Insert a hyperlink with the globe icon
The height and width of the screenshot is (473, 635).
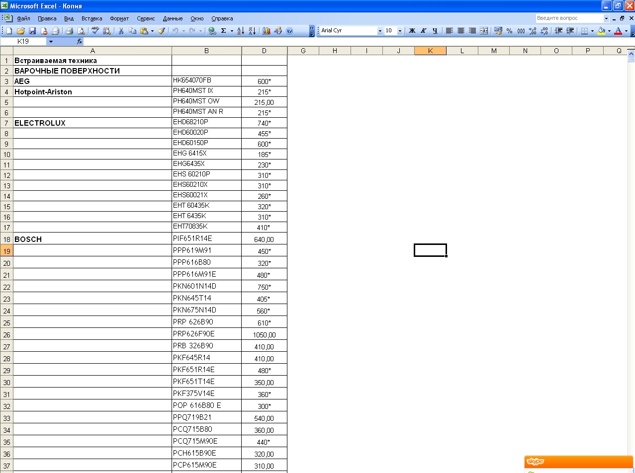point(212,31)
